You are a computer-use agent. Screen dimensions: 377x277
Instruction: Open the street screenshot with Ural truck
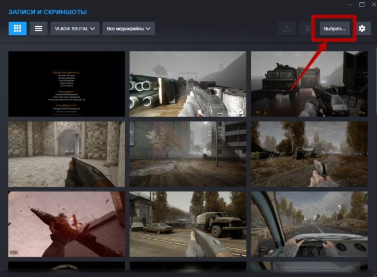pos(188,224)
